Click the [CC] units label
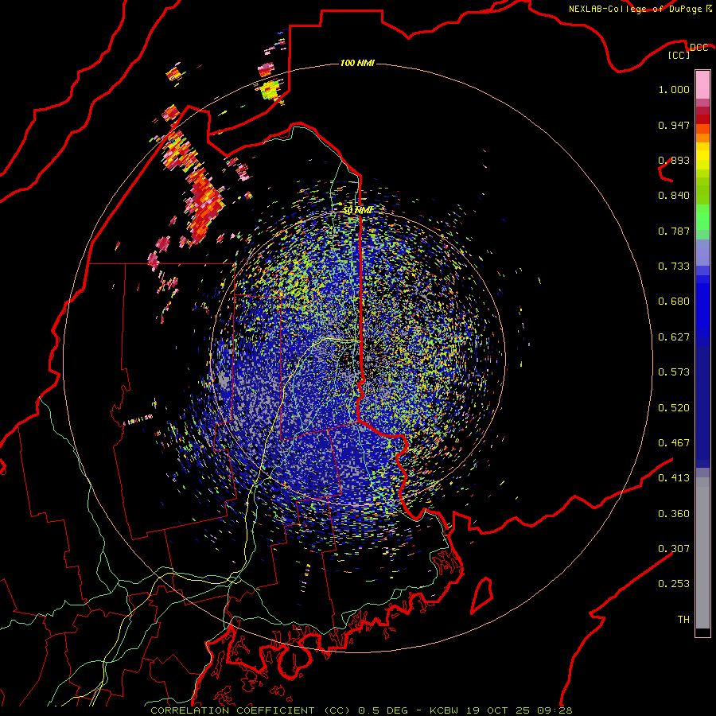The image size is (716, 716). pyautogui.click(x=679, y=55)
